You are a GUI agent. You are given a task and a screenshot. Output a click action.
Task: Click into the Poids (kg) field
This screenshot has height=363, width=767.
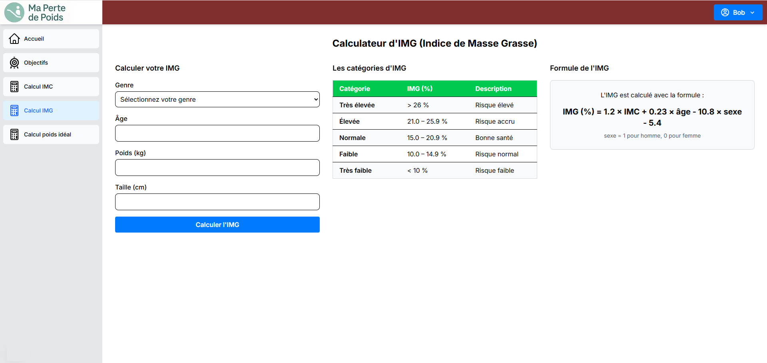point(217,168)
